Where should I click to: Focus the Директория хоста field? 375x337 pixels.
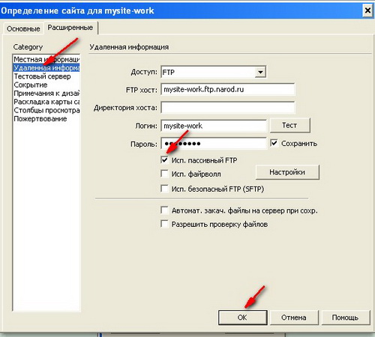pyautogui.click(x=227, y=108)
